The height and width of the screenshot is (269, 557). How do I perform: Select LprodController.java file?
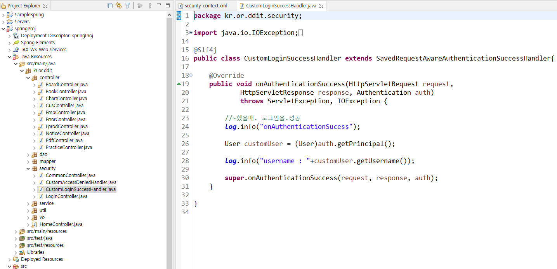(67, 127)
